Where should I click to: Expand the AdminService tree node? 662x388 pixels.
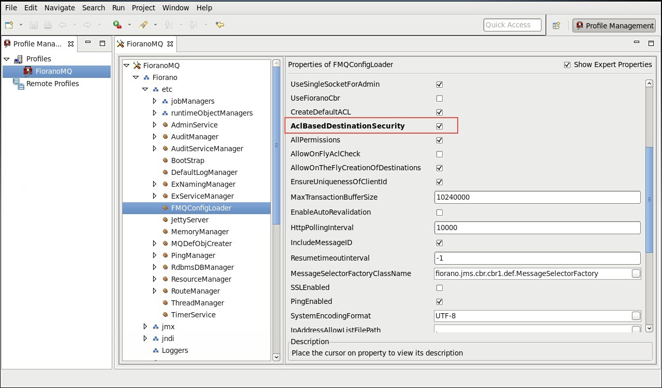(x=155, y=125)
